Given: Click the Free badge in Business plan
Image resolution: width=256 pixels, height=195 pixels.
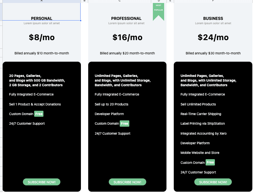Looking at the screenshot, I should (x=210, y=162).
